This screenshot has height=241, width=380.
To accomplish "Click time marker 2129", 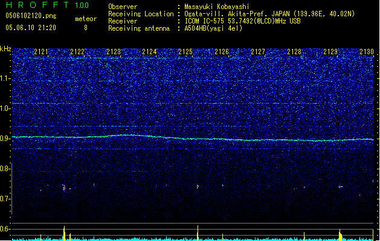I will (x=330, y=52).
